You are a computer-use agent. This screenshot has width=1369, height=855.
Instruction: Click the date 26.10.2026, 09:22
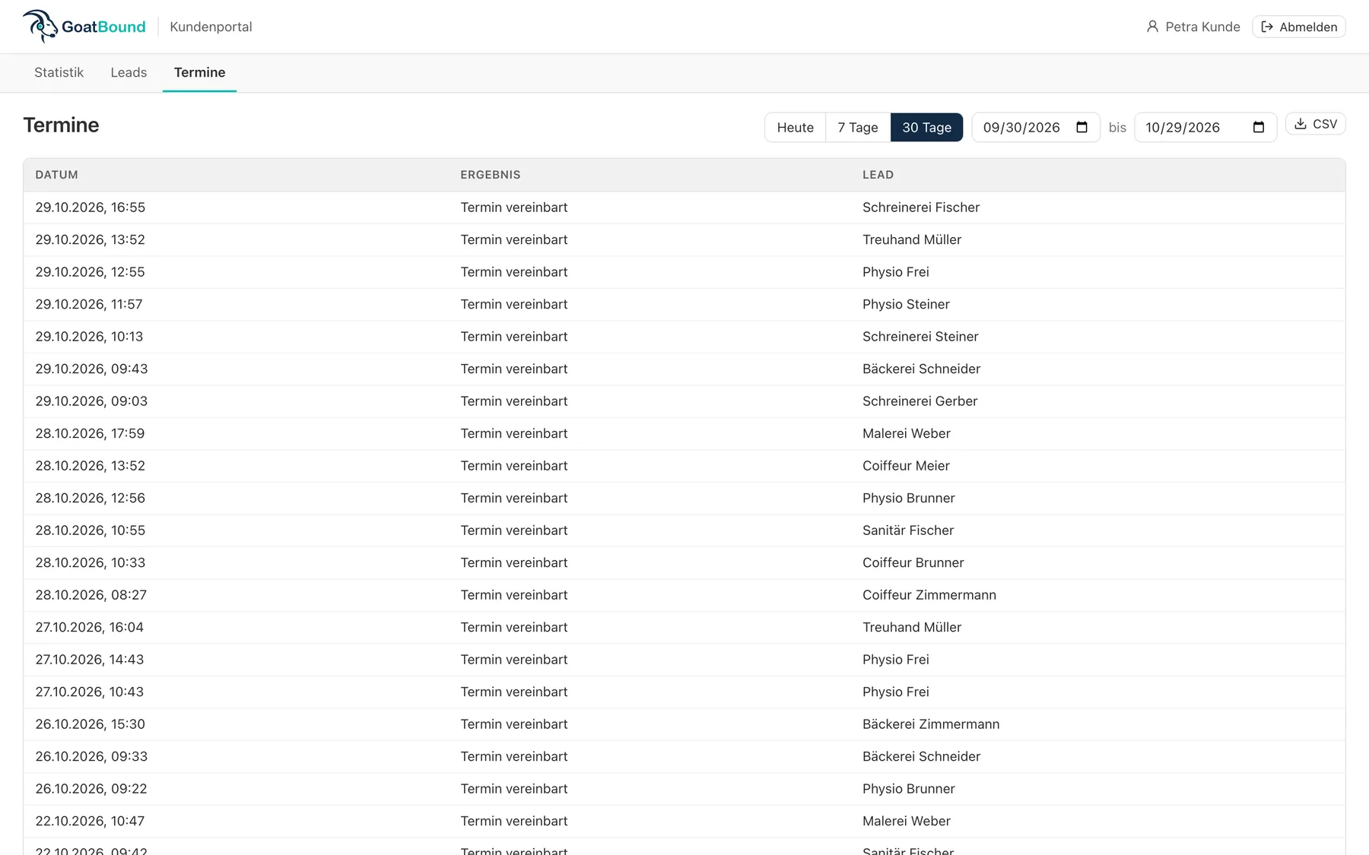tap(91, 789)
